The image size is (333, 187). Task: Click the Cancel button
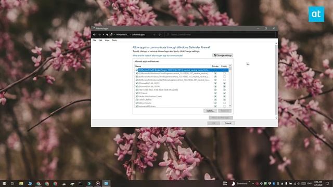(228, 123)
